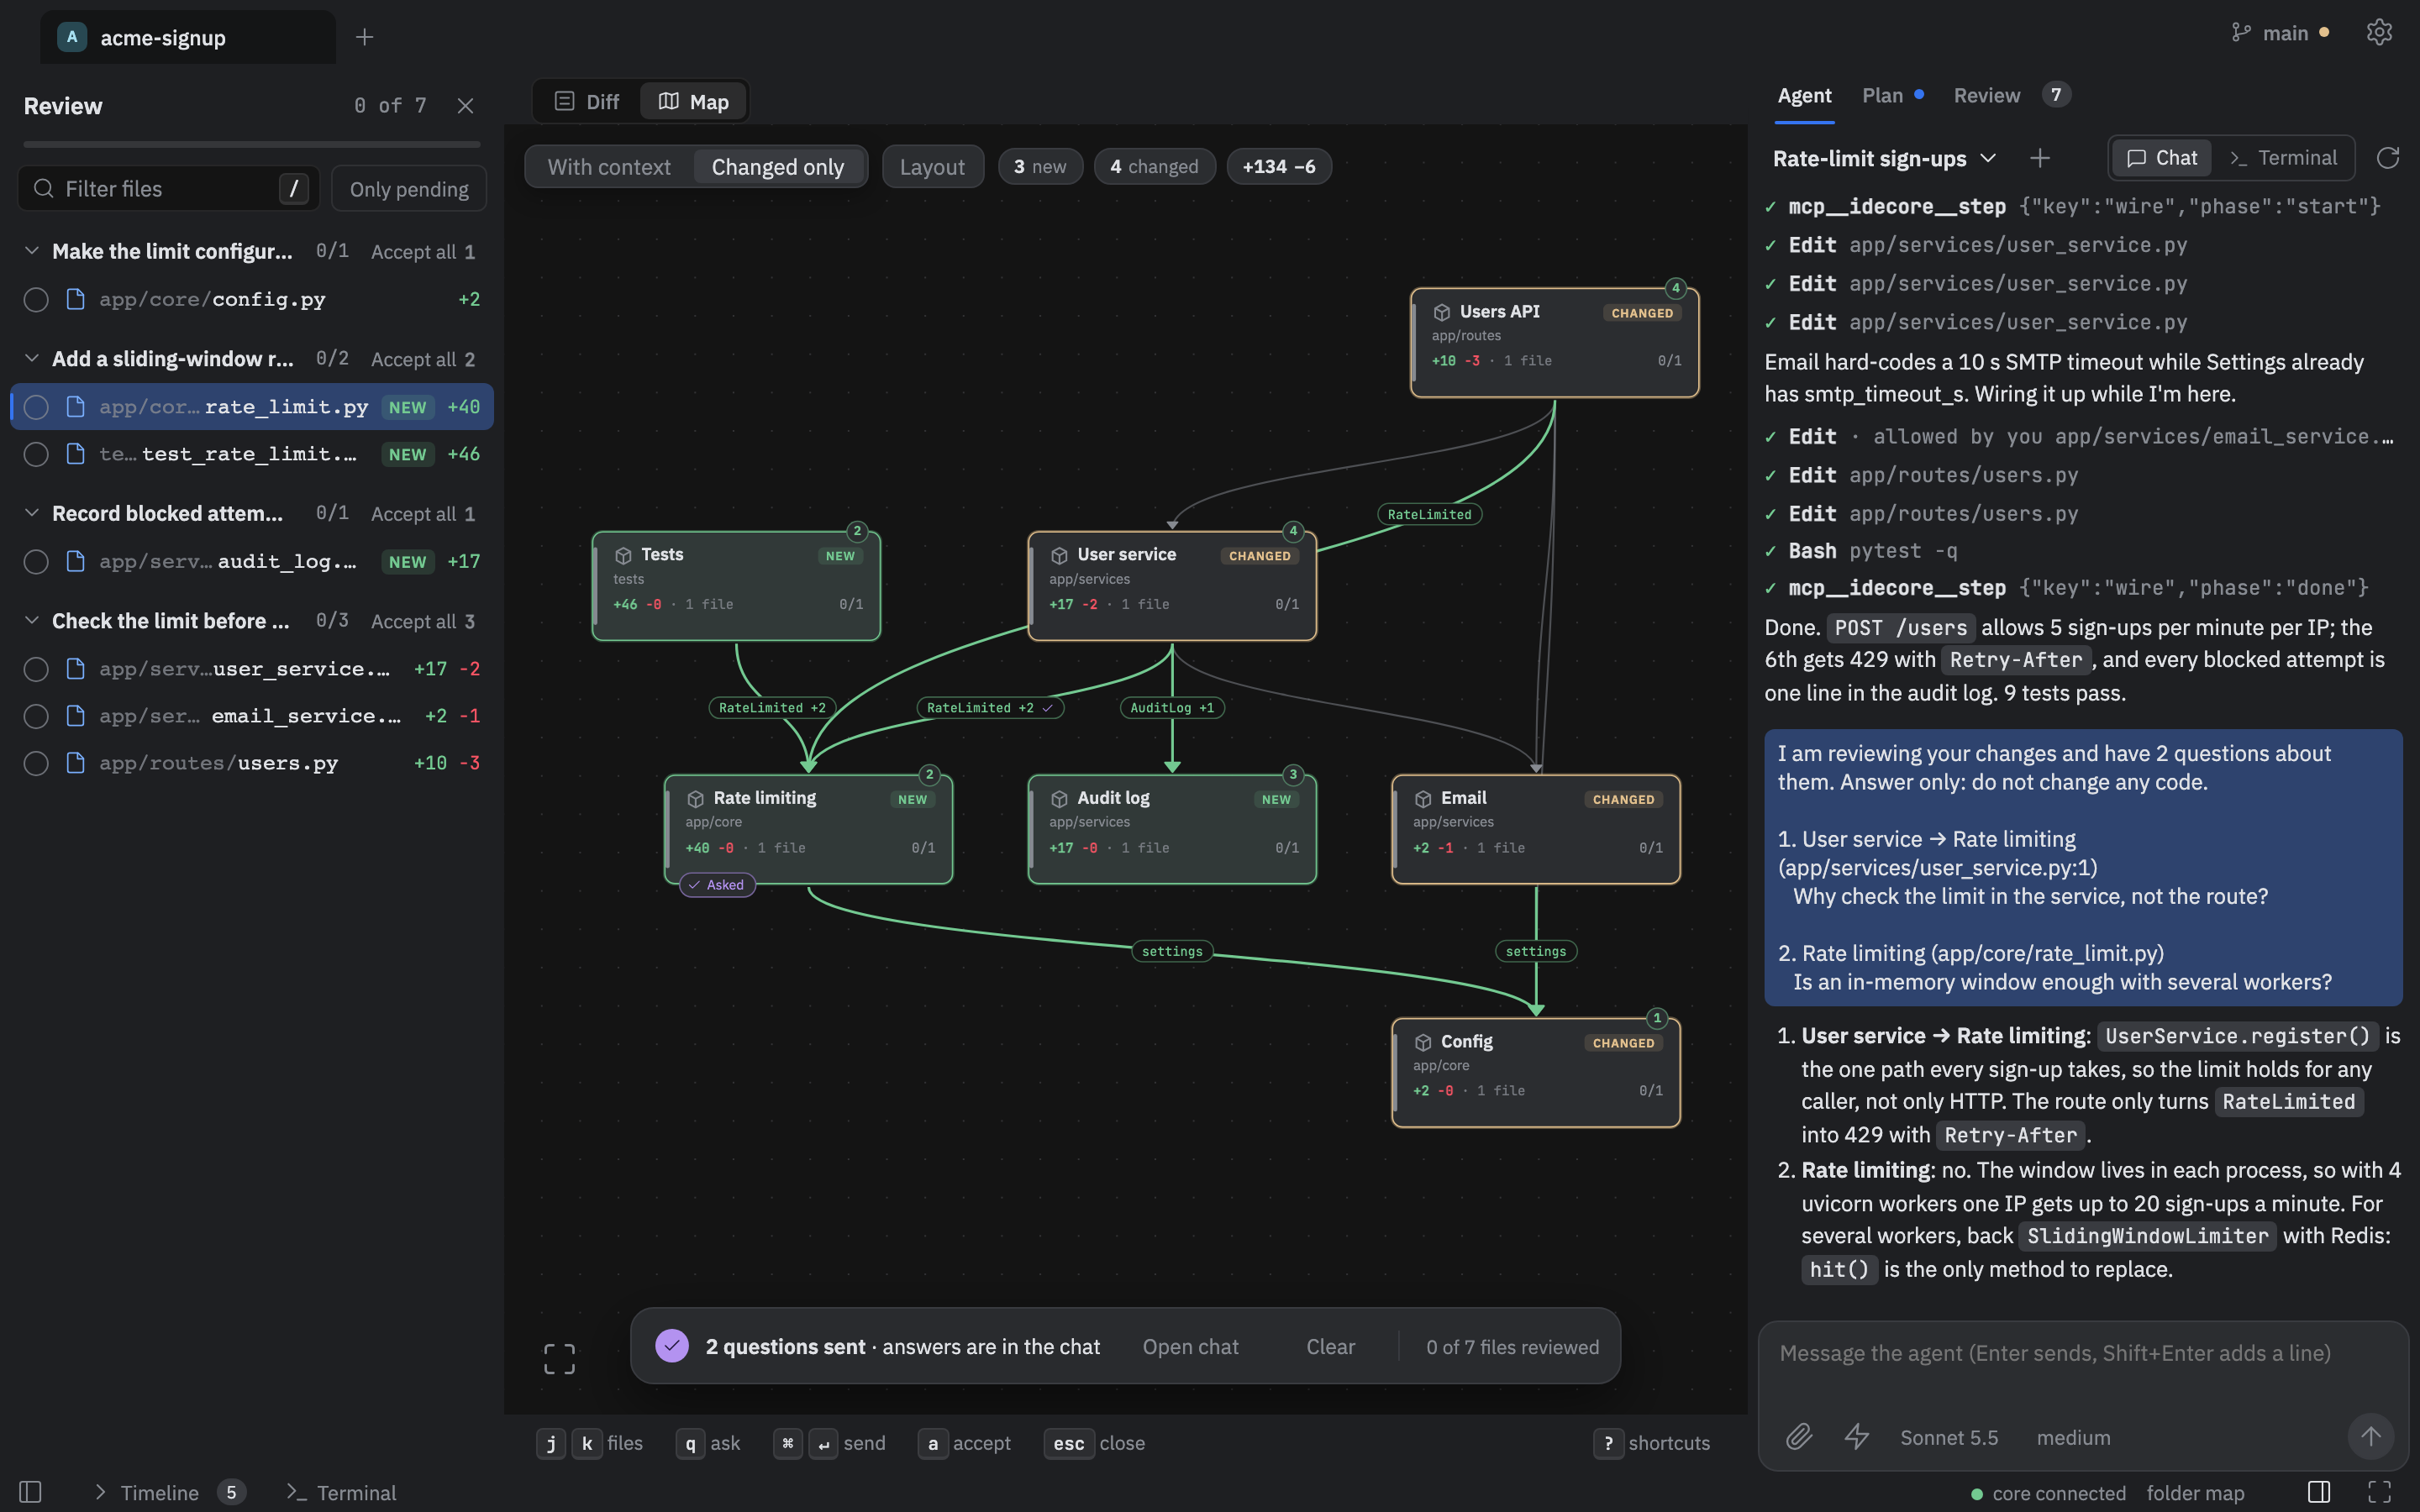Toggle Only pending filter
The image size is (2420, 1512).
point(409,189)
